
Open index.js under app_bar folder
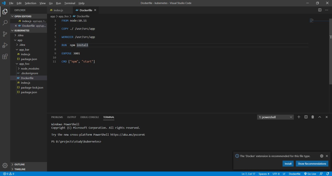(29, 54)
